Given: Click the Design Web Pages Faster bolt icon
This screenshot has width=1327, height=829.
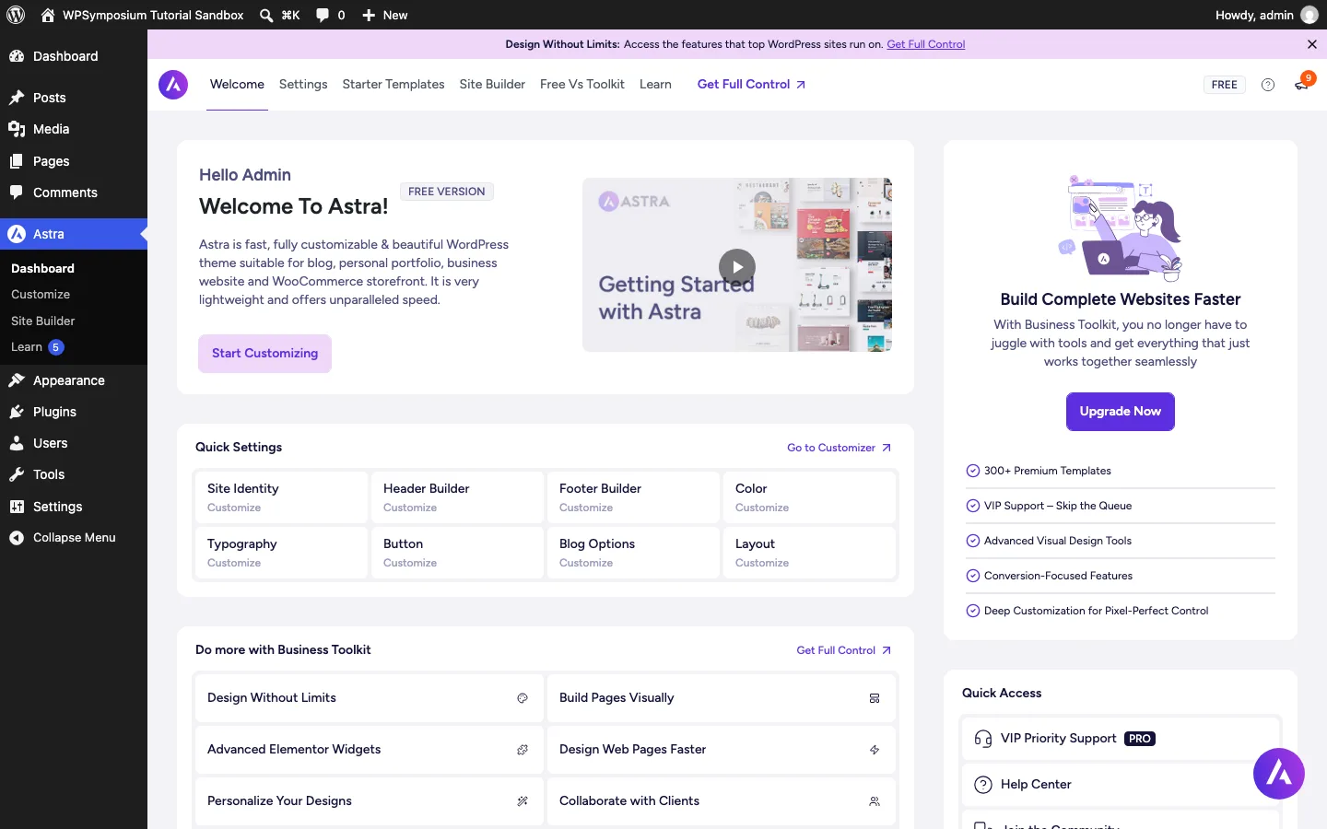Looking at the screenshot, I should click(x=875, y=750).
